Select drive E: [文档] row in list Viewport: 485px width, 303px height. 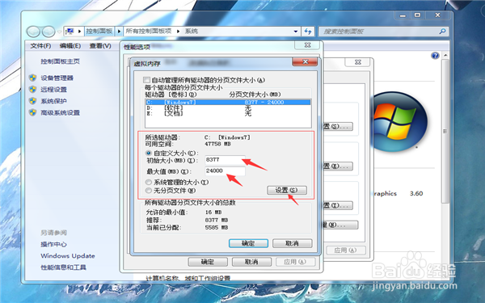[228, 113]
